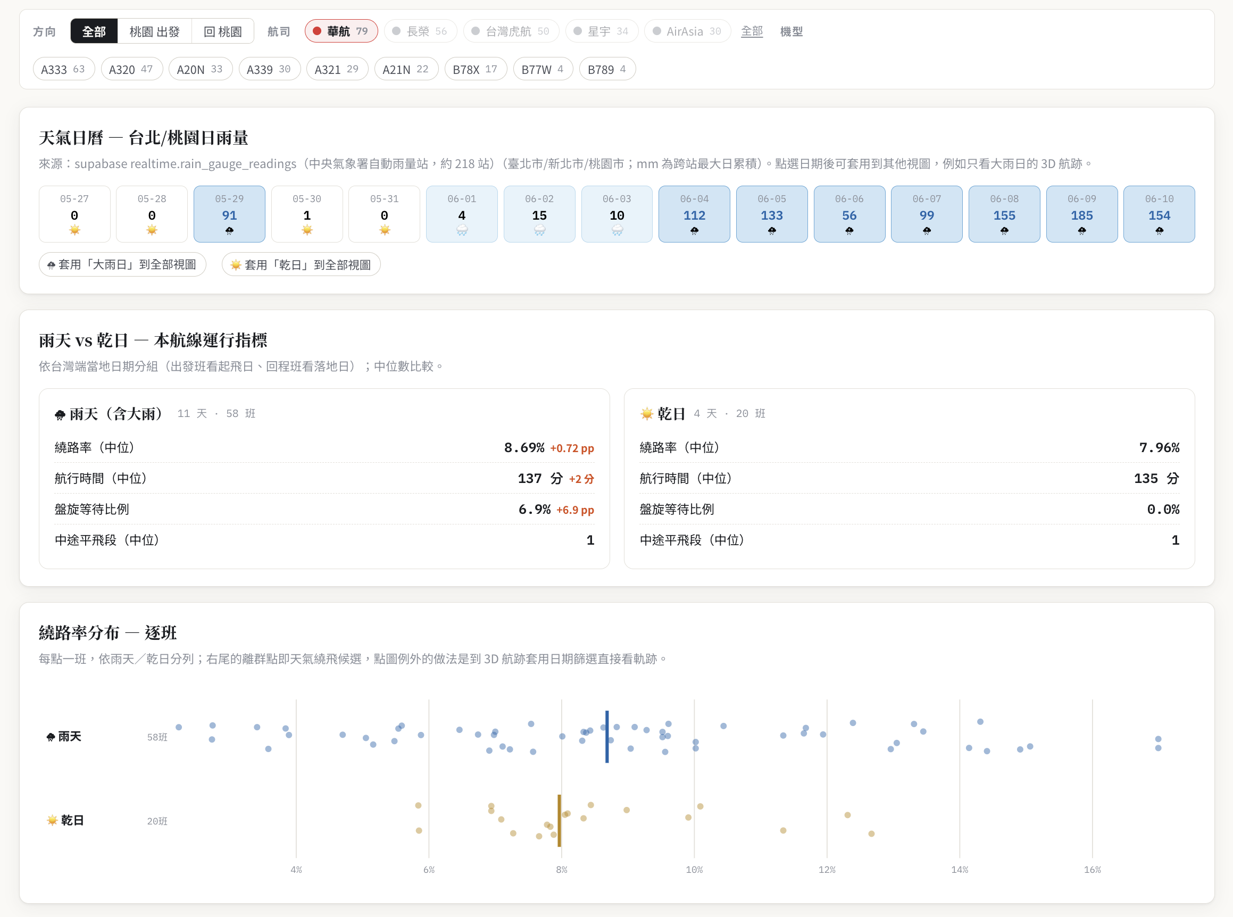Select the 05-27 calendar day
Viewport: 1233px width, 917px height.
pyautogui.click(x=74, y=214)
